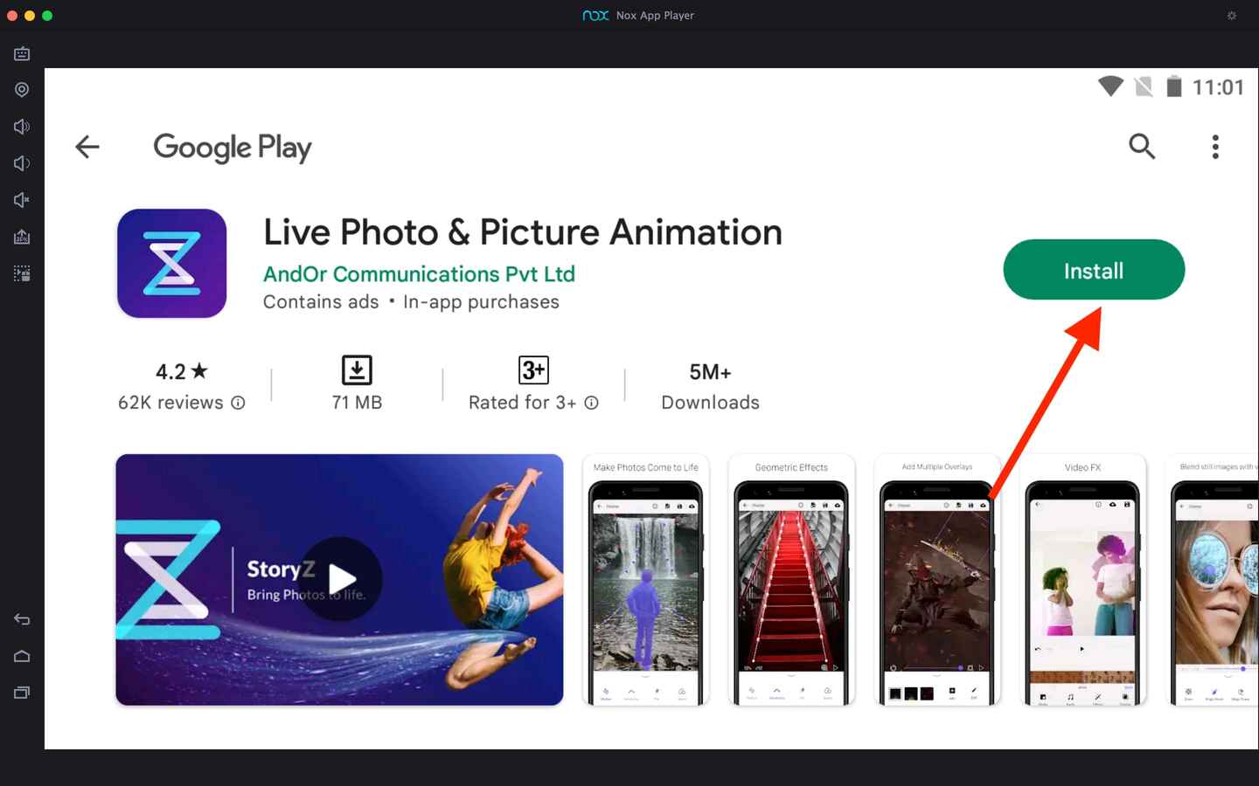Viewport: 1259px width, 786px height.
Task: Click the StoryZ app icon
Action: click(x=172, y=263)
